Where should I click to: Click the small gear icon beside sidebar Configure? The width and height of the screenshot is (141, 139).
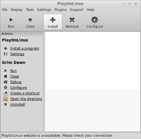coord(6,88)
